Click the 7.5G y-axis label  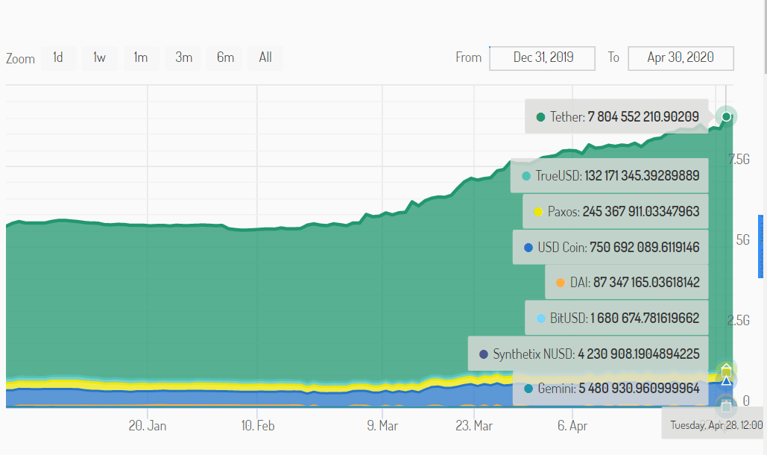tap(739, 160)
